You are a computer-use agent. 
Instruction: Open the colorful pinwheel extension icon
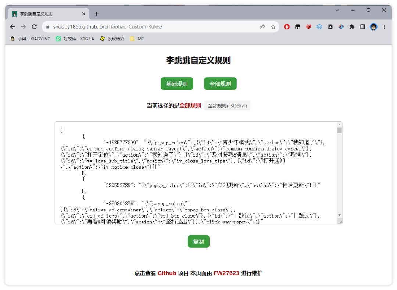341,27
